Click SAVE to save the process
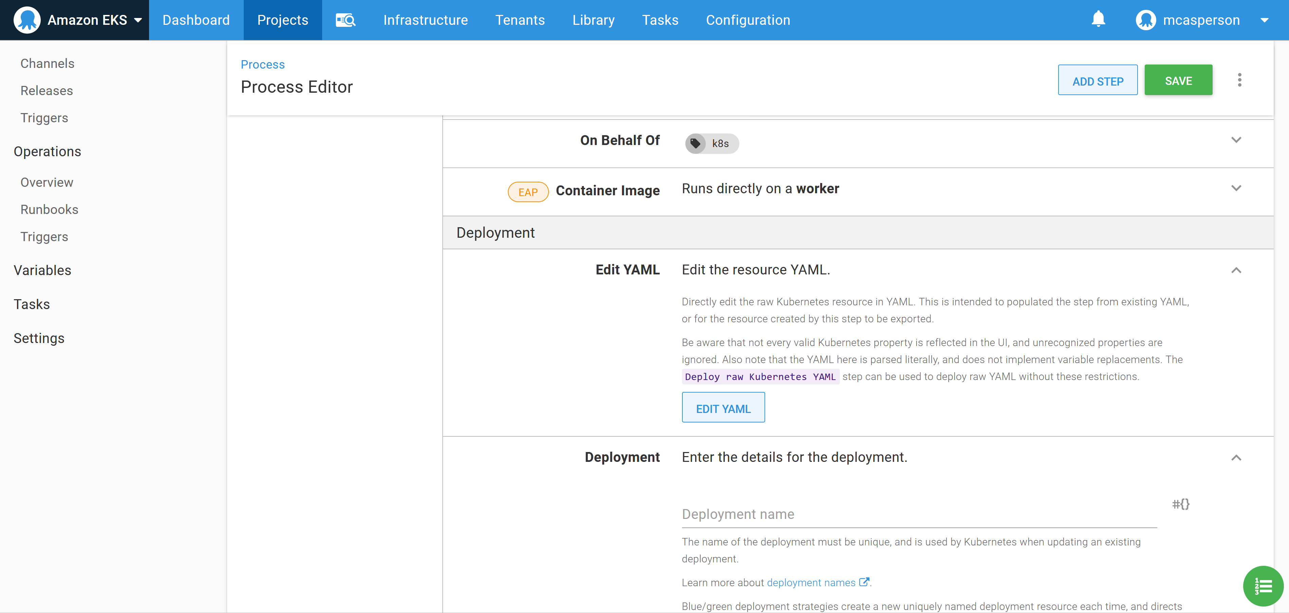The image size is (1289, 613). (x=1178, y=79)
